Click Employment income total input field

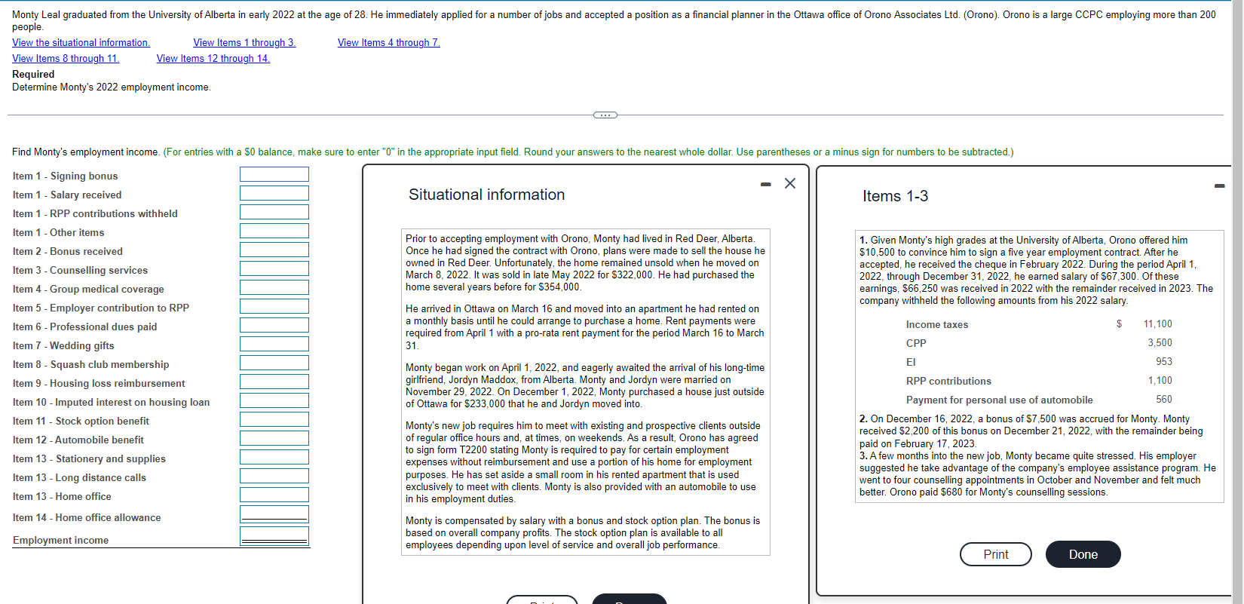pos(274,536)
